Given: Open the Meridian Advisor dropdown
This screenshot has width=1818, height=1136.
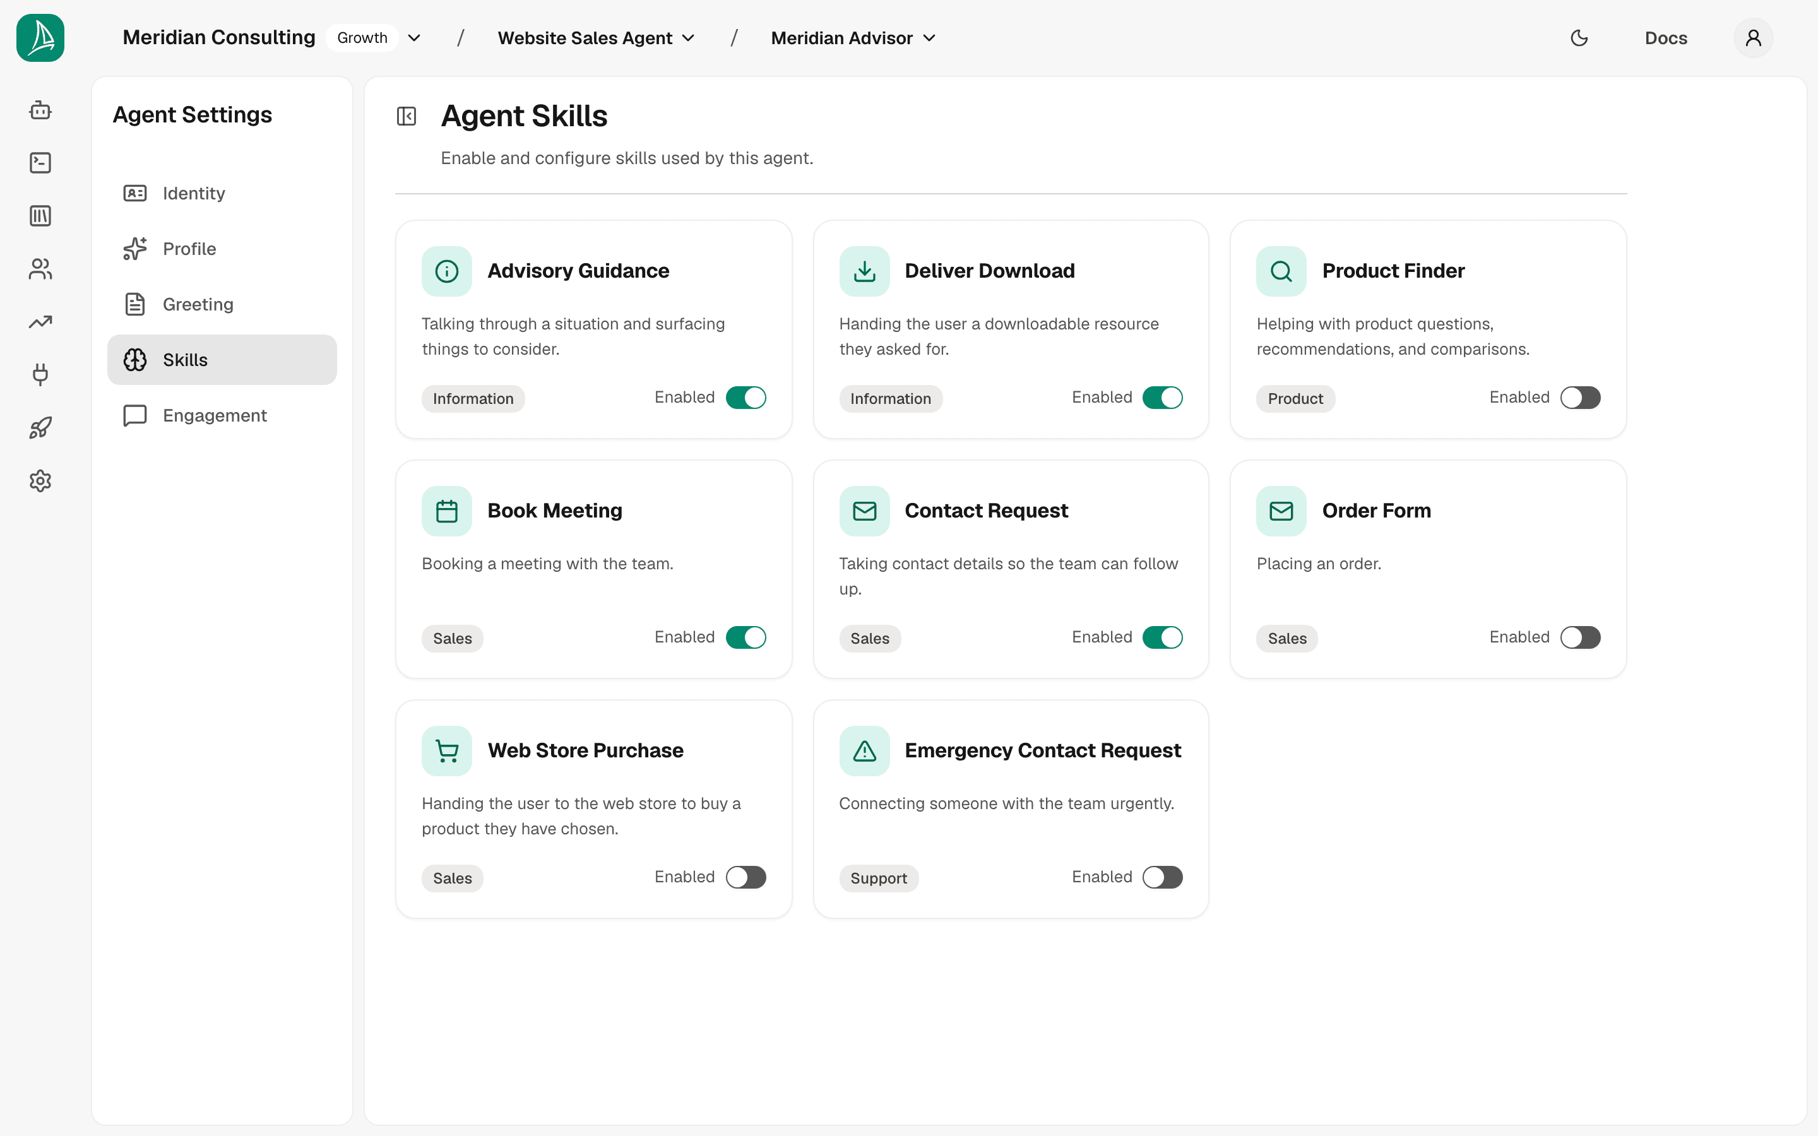Looking at the screenshot, I should [853, 38].
